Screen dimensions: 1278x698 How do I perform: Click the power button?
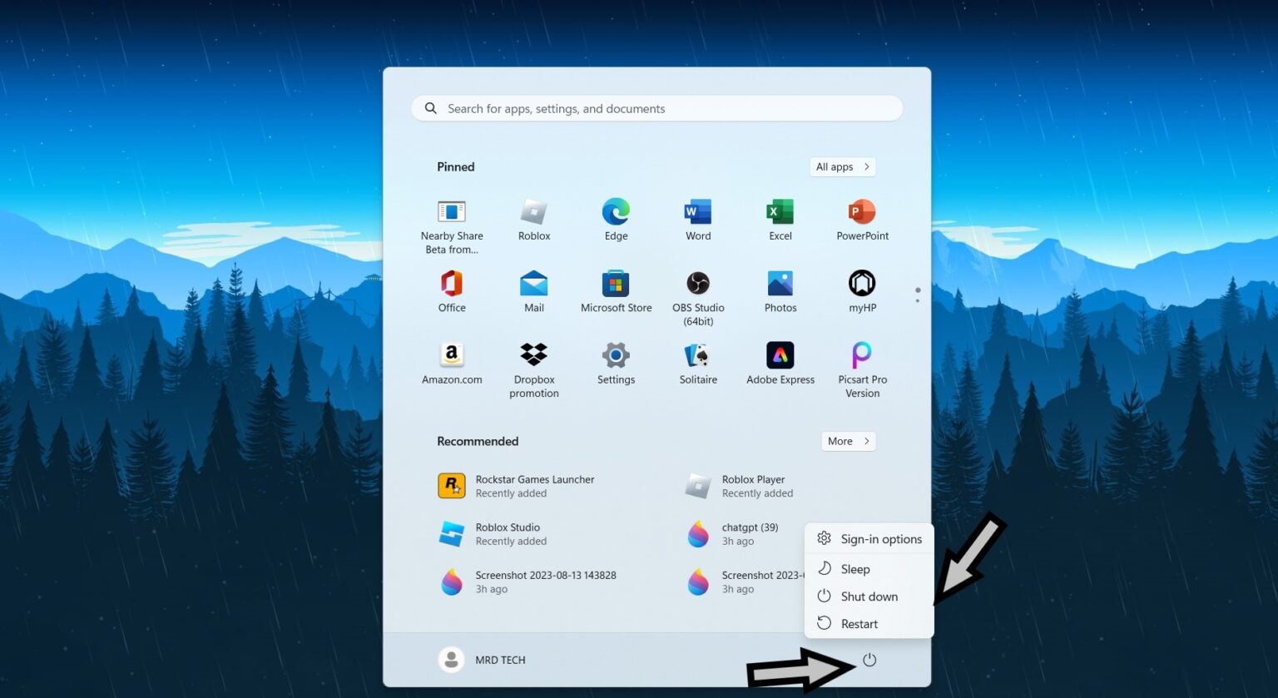(x=869, y=660)
